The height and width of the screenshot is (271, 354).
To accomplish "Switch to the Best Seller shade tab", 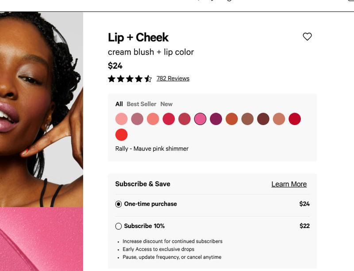I will click(141, 104).
